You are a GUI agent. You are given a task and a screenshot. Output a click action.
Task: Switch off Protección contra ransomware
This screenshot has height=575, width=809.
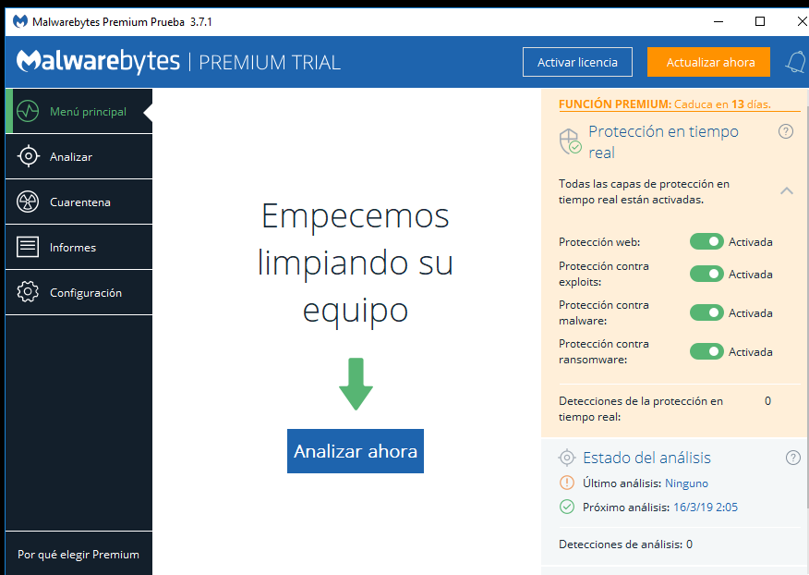pos(706,351)
